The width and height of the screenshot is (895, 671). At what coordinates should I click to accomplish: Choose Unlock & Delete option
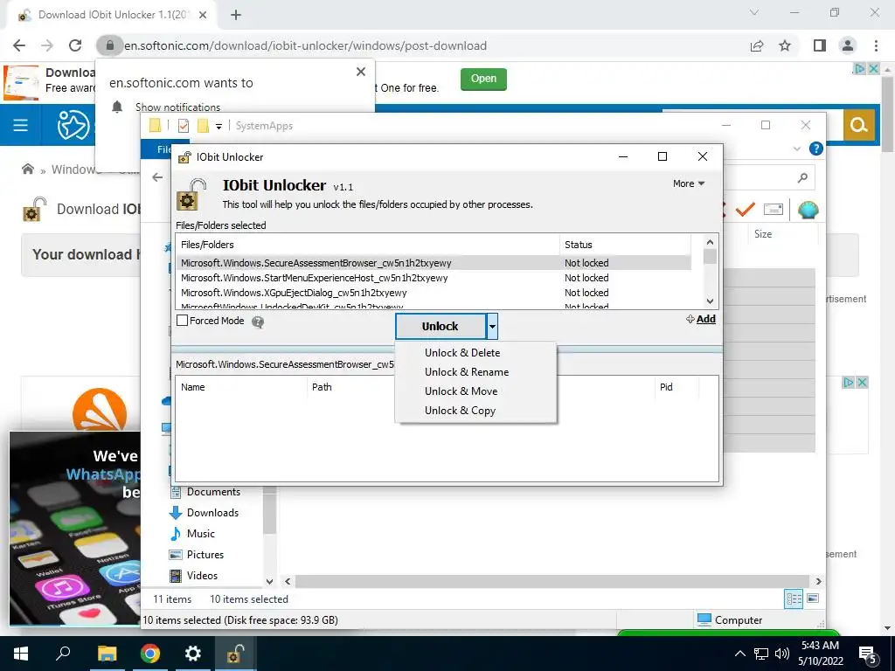click(461, 353)
